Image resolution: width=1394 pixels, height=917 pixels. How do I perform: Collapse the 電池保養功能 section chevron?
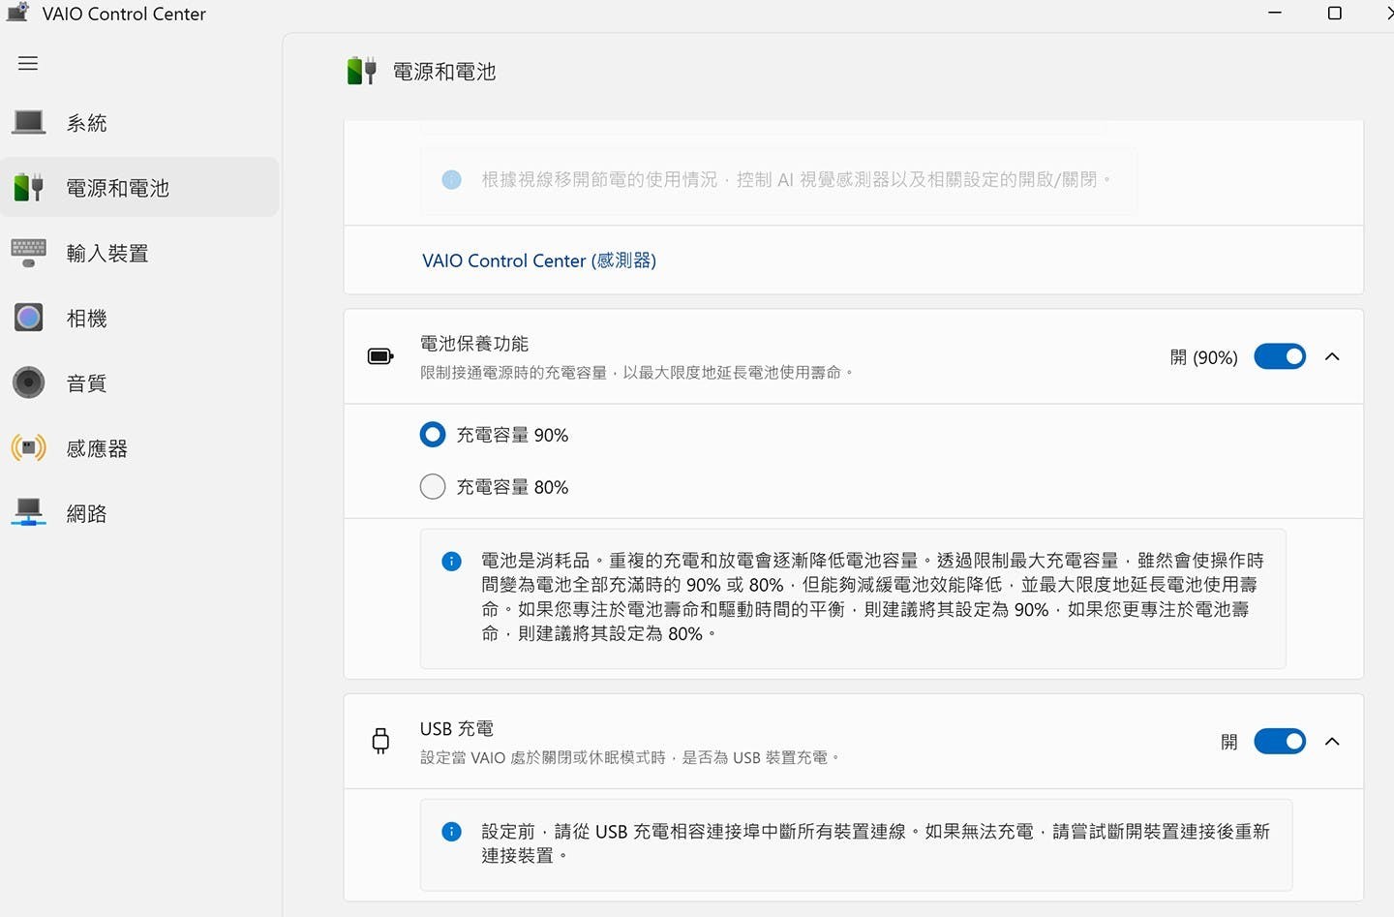click(x=1332, y=356)
